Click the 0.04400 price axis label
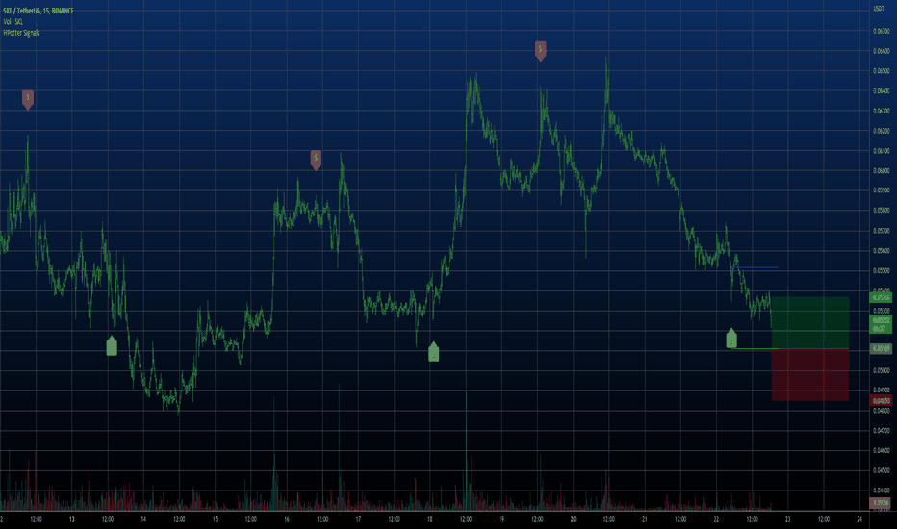This screenshot has height=529, width=897. [881, 491]
